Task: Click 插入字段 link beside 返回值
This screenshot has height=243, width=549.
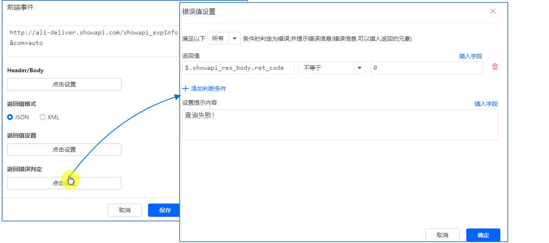Action: 470,56
